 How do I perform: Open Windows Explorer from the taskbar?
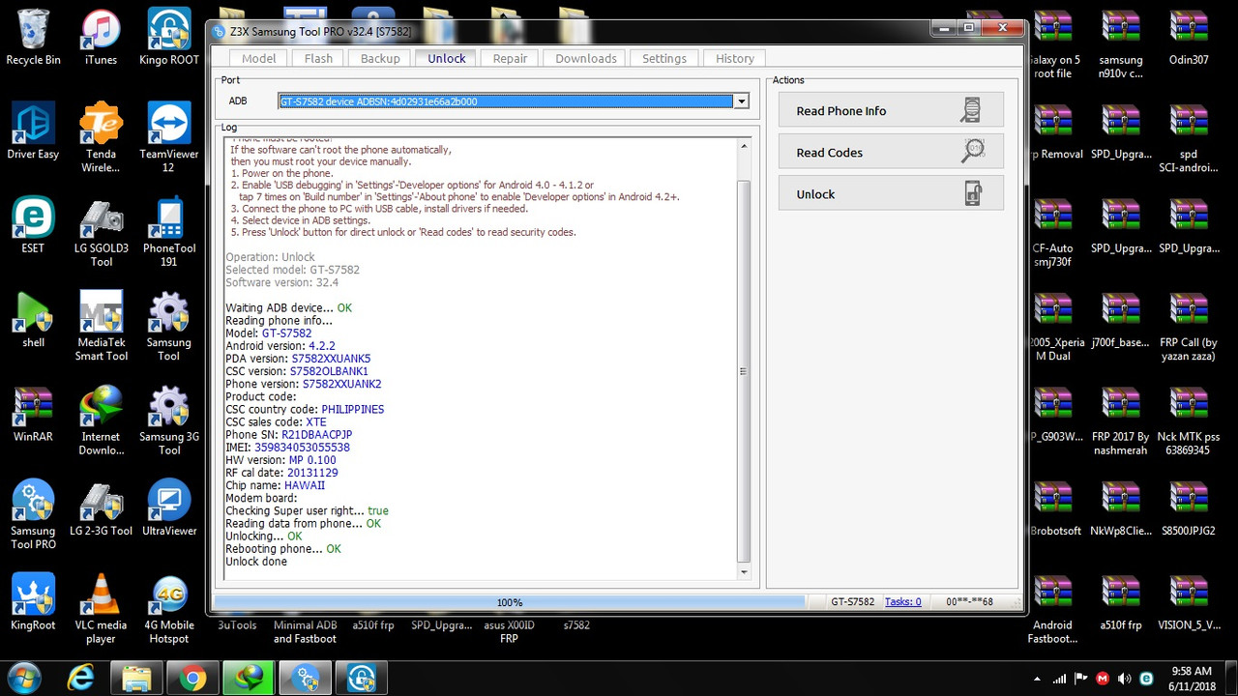pyautogui.click(x=136, y=678)
